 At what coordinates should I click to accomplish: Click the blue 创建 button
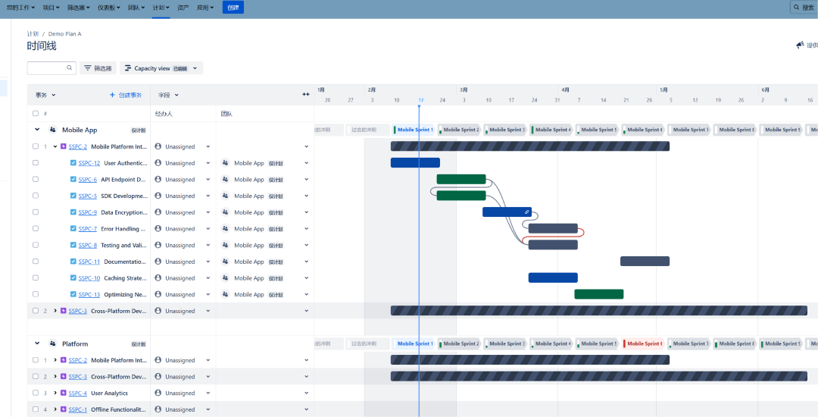coord(233,8)
